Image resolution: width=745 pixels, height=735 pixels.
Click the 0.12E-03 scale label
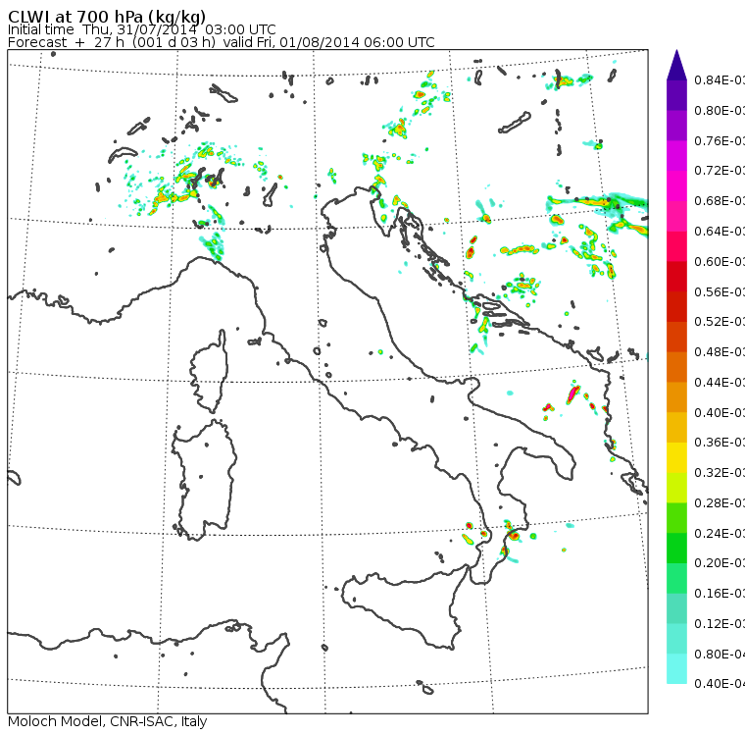coord(720,624)
